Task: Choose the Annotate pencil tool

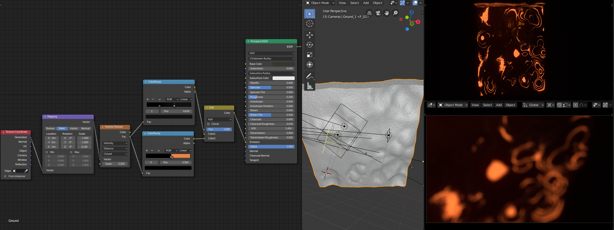Action: pos(309,76)
